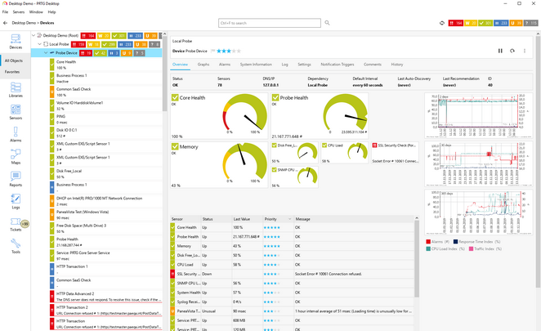
Task: Collapse the Local Probe tree node
Action: [x=40, y=44]
